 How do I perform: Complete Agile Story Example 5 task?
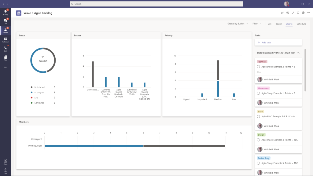pos(259,163)
